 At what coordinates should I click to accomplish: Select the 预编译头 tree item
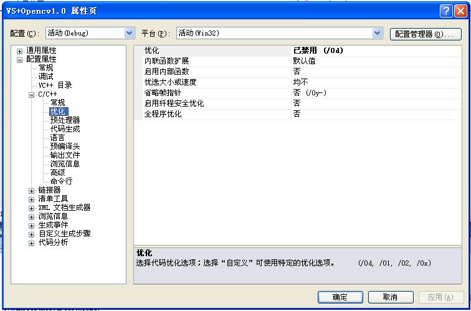coord(65,146)
